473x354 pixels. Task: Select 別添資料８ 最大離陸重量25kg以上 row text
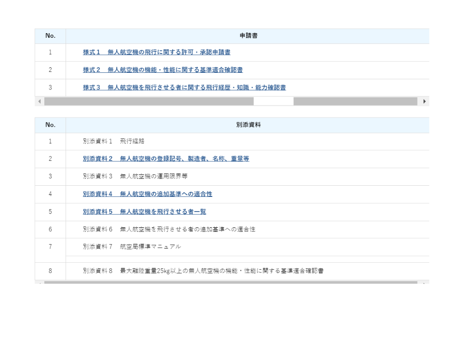pyautogui.click(x=203, y=271)
